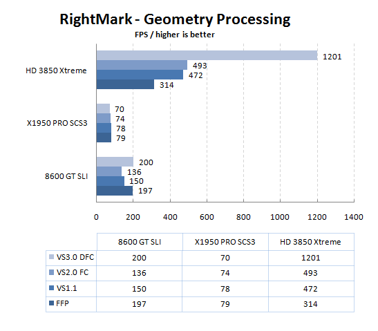The image size is (378, 331).
Task: Click the "VS3.0 DFC" legend row label
Action: tap(75, 257)
